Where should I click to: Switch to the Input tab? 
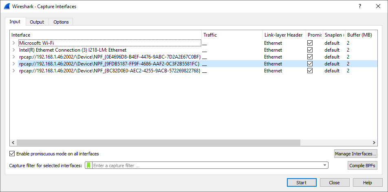click(15, 22)
